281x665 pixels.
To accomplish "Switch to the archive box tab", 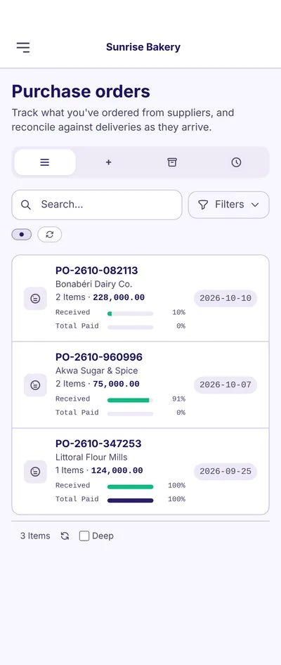I will click(172, 162).
